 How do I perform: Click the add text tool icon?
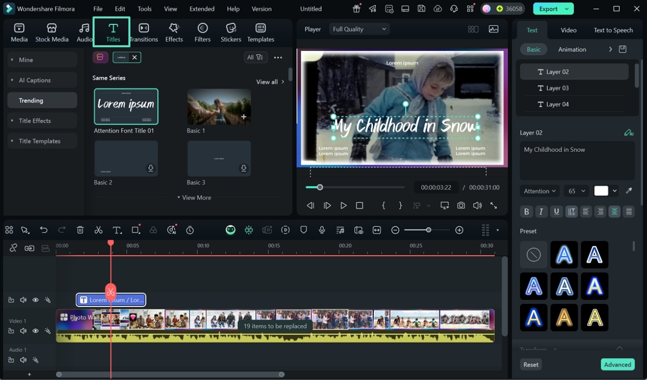point(117,230)
